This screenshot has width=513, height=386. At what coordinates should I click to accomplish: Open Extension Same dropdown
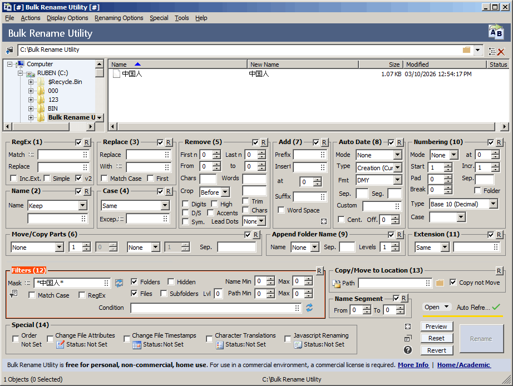(445, 248)
